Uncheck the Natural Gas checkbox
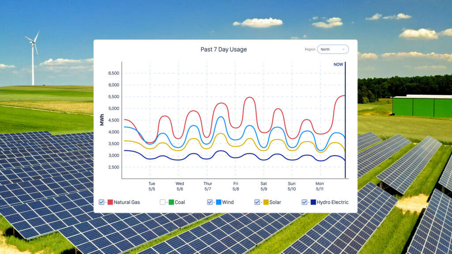The width and height of the screenshot is (452, 254). [102, 202]
